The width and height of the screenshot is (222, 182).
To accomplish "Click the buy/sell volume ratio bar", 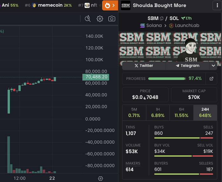I will point(184,156).
